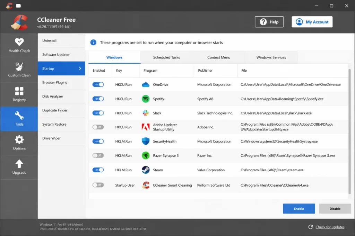The image size is (355, 236).
Task: Click the Startup User key cell
Action: 125,185
